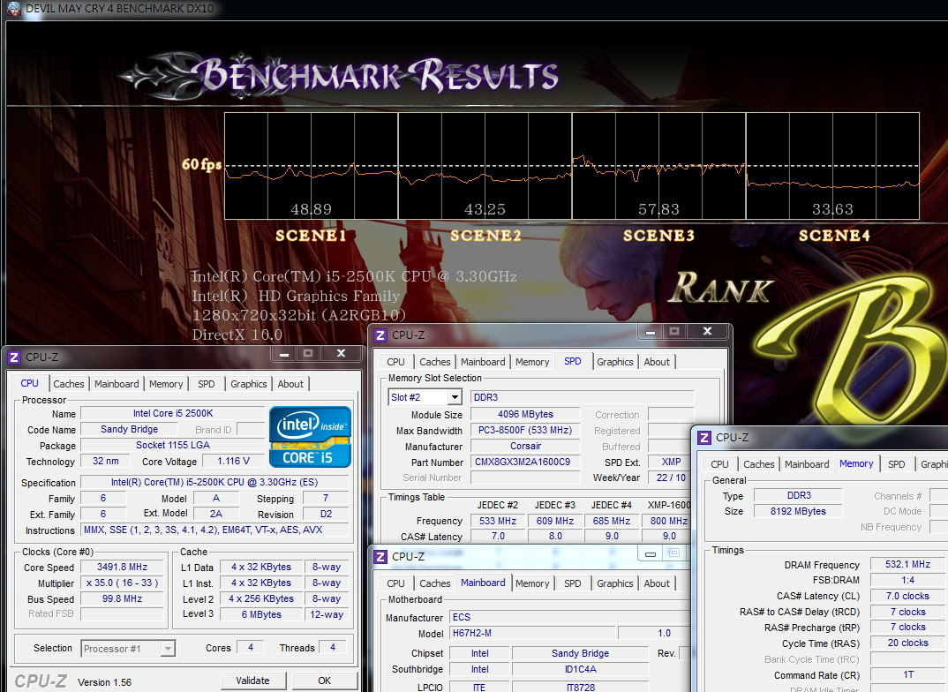Screen dimensions: 948x692
Task: Click the processor name Intel Core i5 2500K
Action: point(173,413)
